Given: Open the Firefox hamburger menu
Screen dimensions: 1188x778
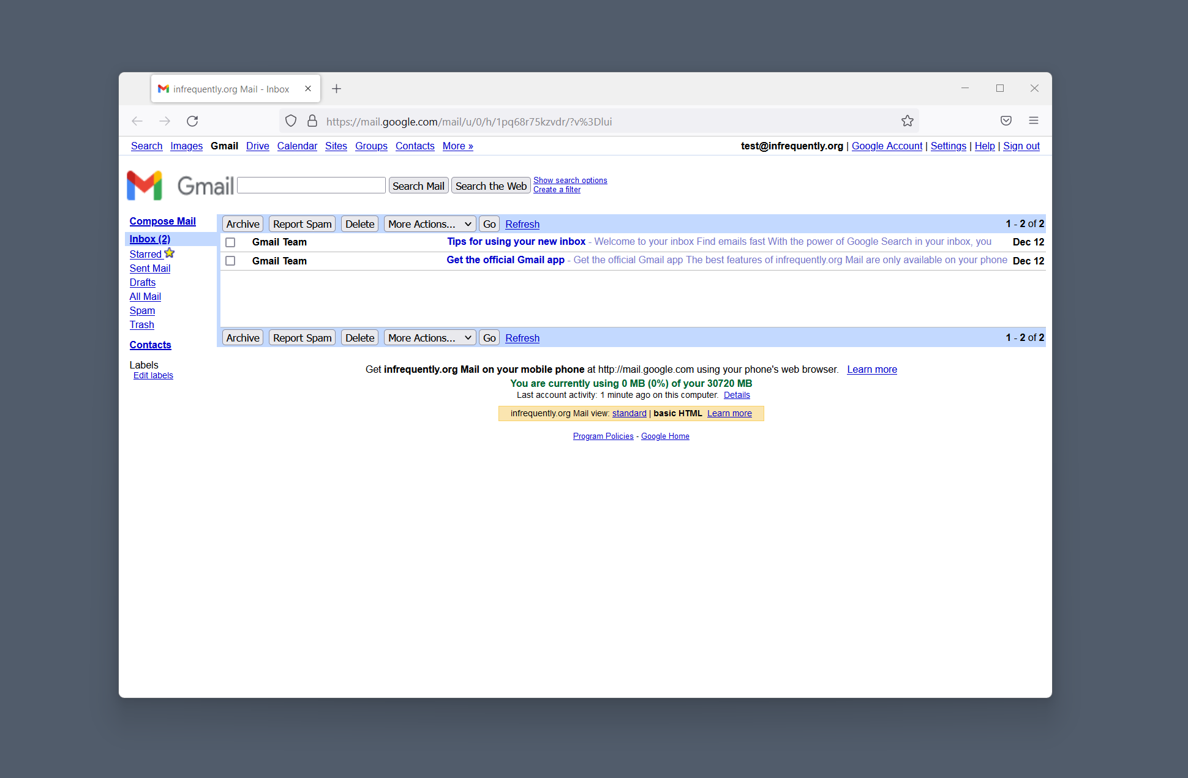Looking at the screenshot, I should 1034,121.
